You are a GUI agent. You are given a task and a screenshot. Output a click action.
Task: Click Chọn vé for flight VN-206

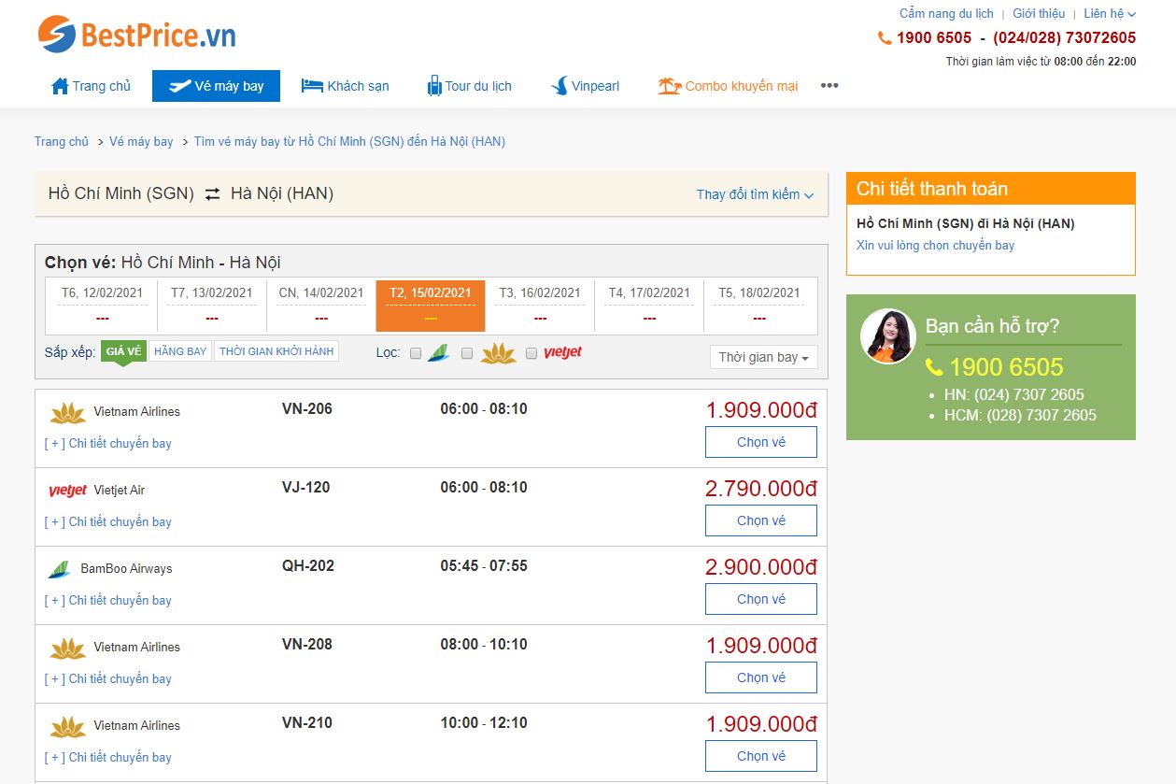point(761,442)
